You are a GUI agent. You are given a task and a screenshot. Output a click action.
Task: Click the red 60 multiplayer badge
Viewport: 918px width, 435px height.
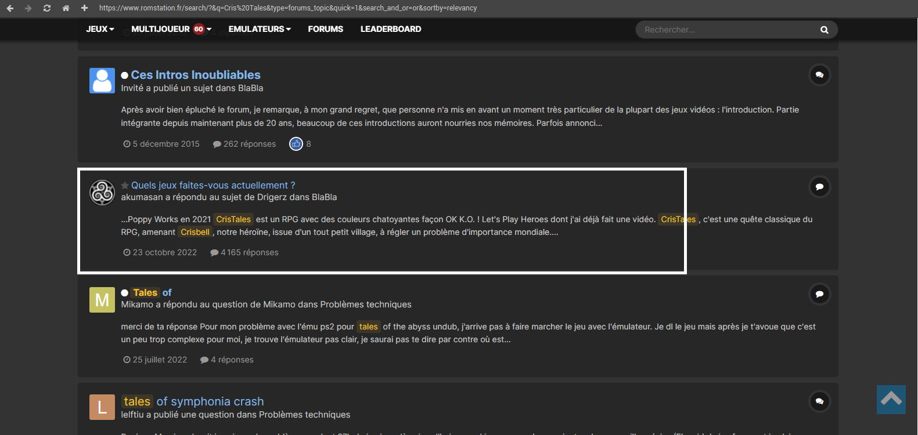coord(199,29)
